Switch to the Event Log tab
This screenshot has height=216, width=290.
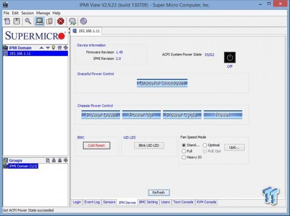coord(92,202)
